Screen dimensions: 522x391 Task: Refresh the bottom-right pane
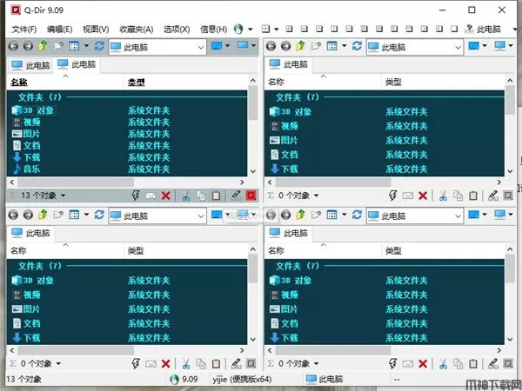pos(357,215)
